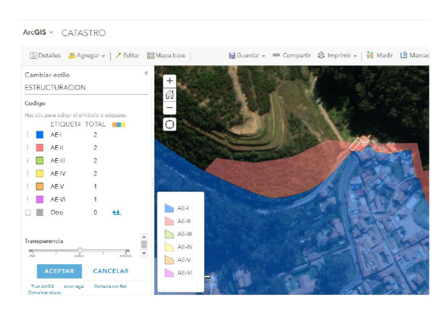The width and height of the screenshot is (446, 316).
Task: Click the home default extent icon
Action: [170, 94]
